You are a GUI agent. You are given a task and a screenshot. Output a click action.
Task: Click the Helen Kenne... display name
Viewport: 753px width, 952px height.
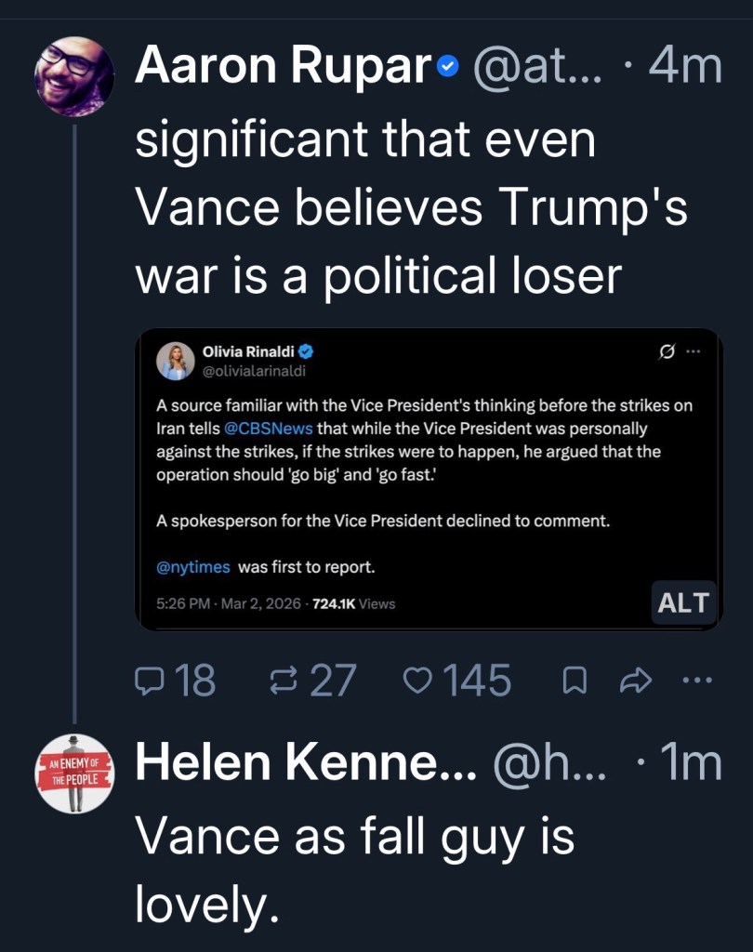point(306,764)
